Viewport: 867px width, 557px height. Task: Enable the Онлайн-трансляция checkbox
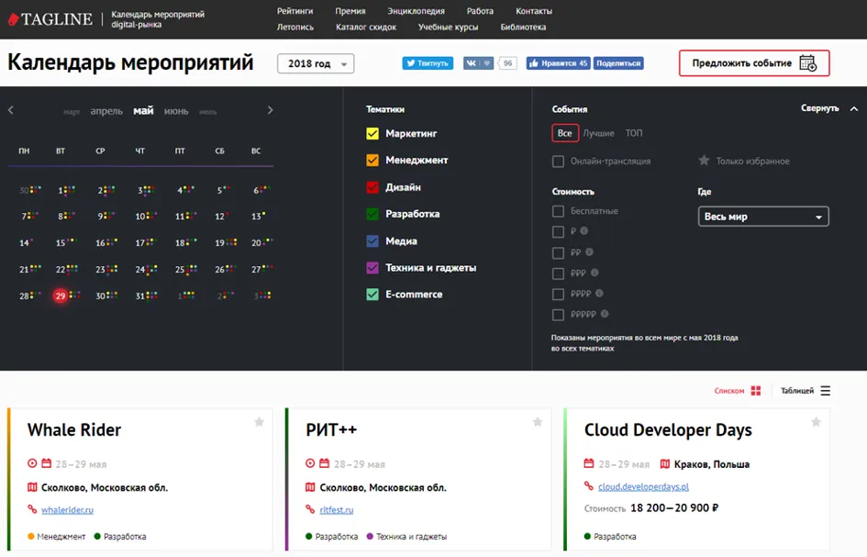point(559,161)
